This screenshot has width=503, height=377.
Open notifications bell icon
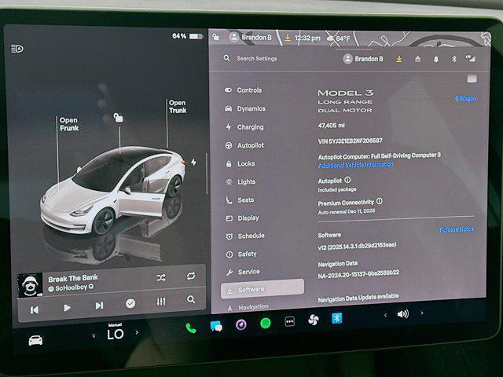(x=436, y=60)
